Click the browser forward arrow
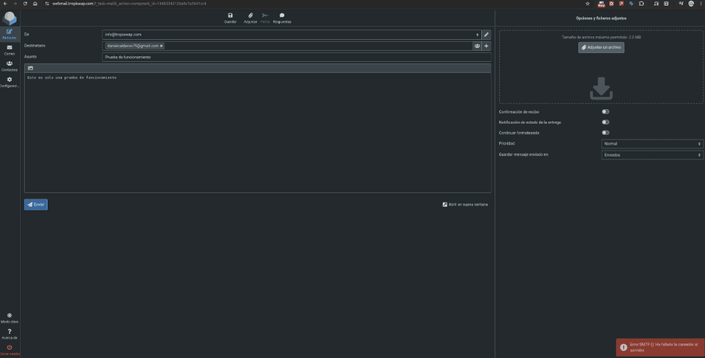Image resolution: width=705 pixels, height=358 pixels. (15, 3)
